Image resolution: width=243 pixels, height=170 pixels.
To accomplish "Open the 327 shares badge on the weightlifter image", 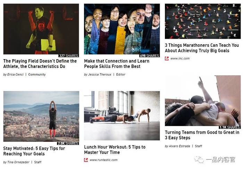I will tap(69, 56).
